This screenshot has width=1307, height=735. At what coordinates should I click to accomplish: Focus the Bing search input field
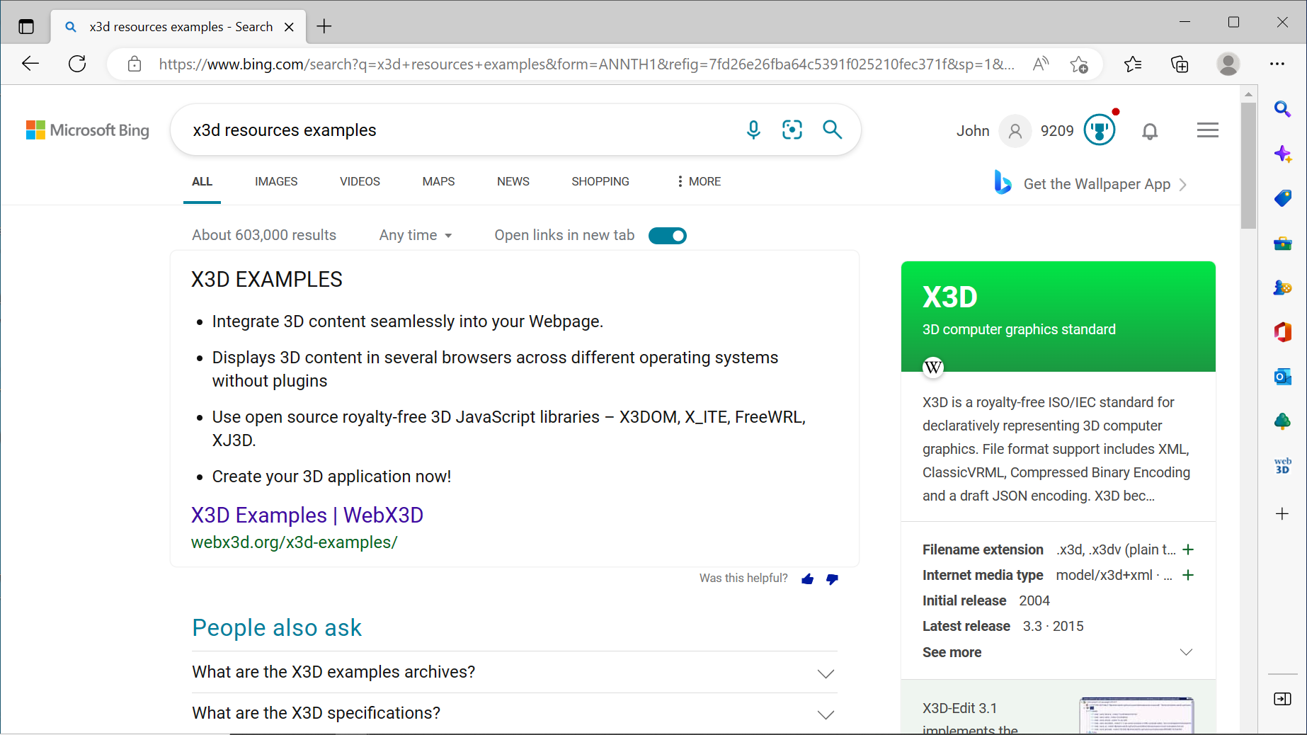point(460,130)
